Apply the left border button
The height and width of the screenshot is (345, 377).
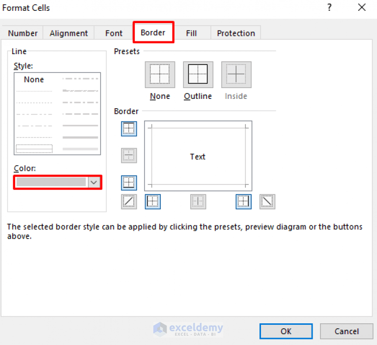tap(153, 201)
